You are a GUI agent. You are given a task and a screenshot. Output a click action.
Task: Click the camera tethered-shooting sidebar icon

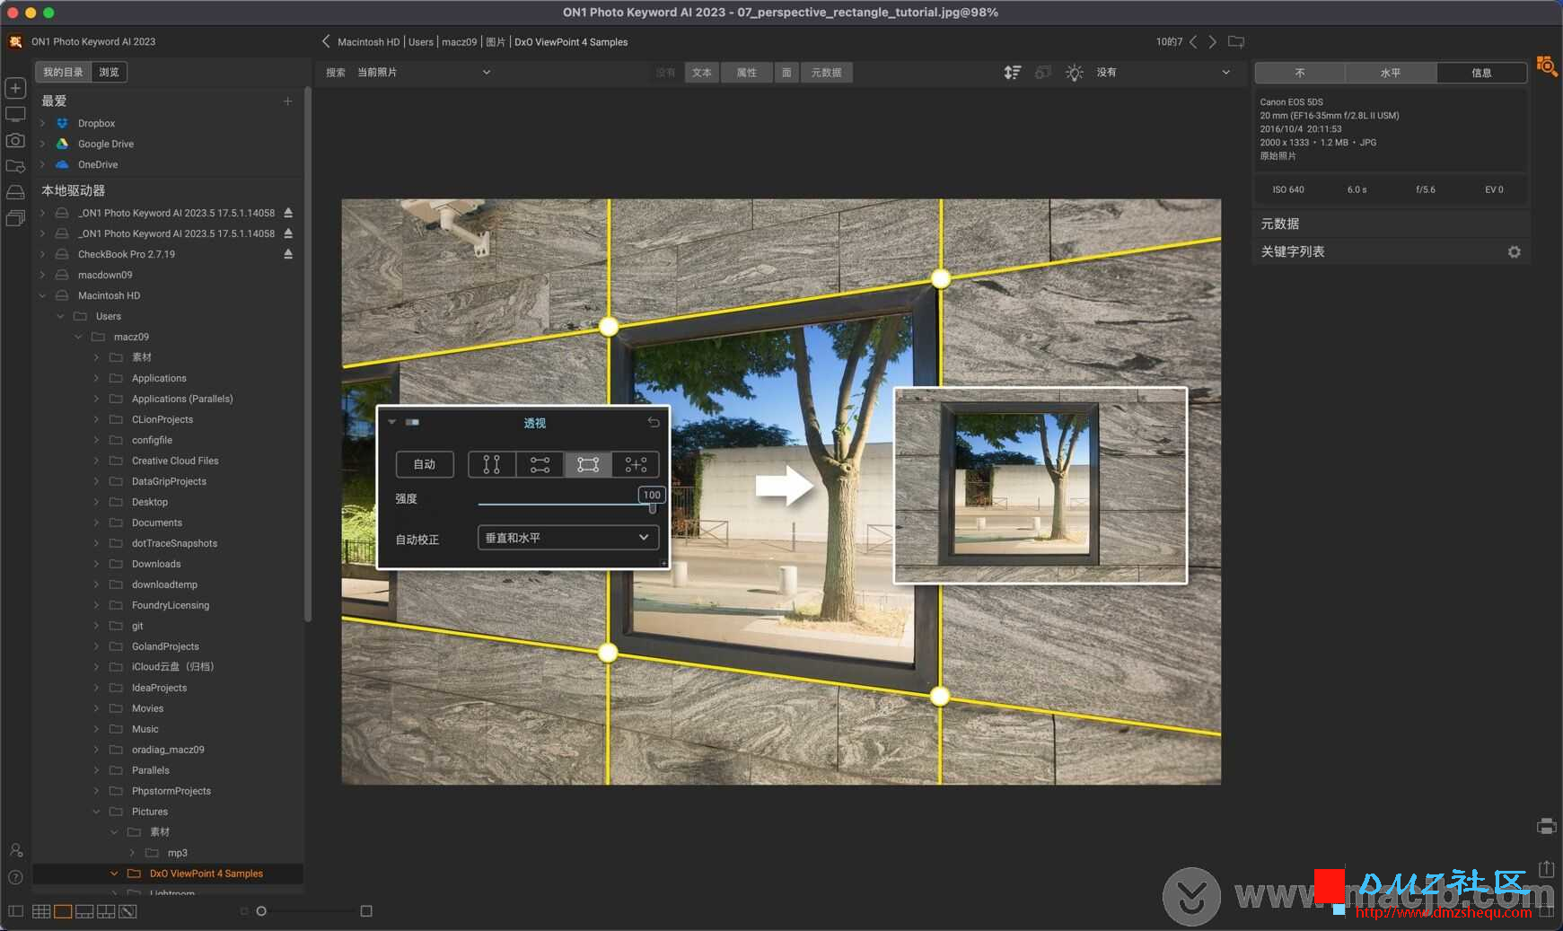15,141
